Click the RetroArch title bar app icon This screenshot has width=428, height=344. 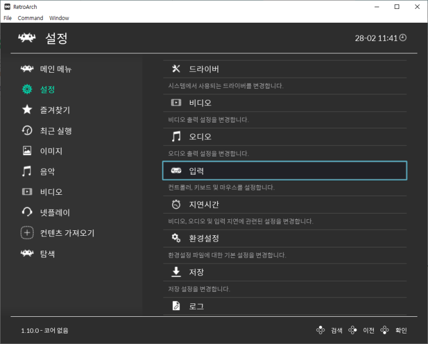click(x=7, y=7)
